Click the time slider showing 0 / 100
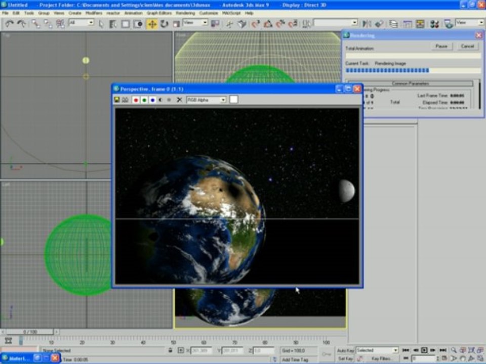Screen dimensions: 486x364 click(x=30, y=332)
